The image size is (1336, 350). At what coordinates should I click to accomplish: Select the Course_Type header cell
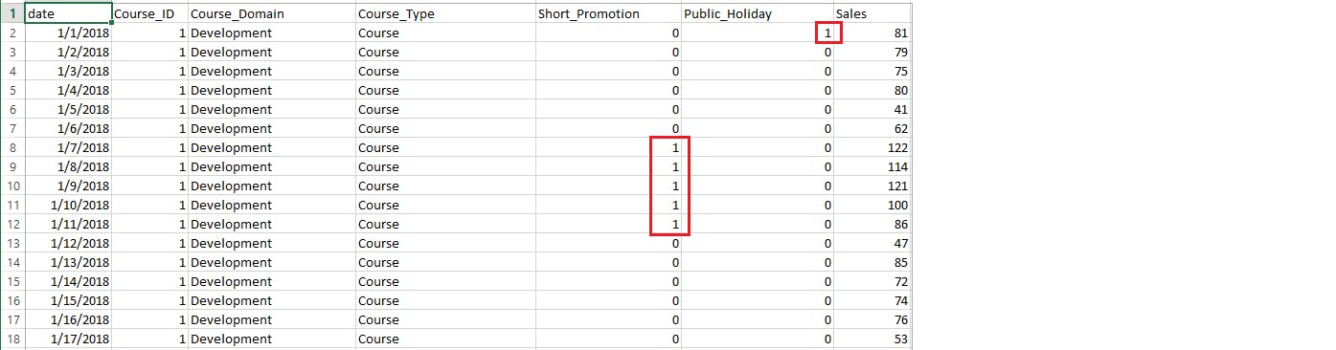(444, 14)
